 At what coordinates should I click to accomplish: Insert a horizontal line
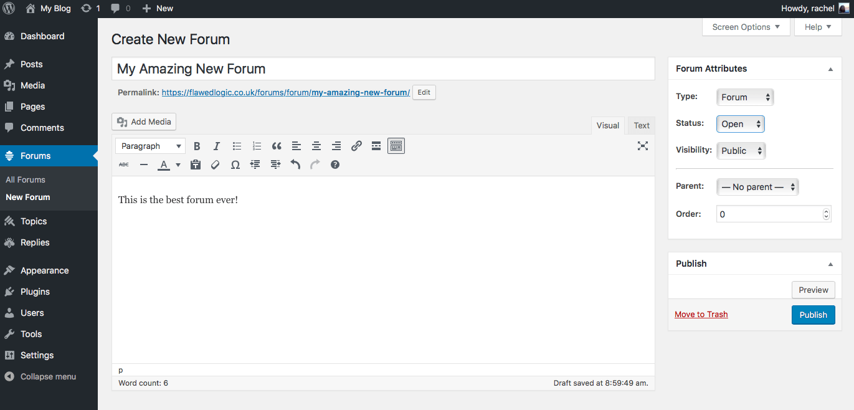144,164
